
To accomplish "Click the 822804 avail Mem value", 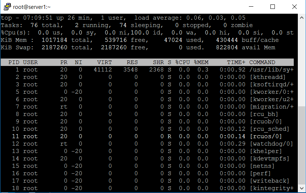I will click(x=227, y=47).
